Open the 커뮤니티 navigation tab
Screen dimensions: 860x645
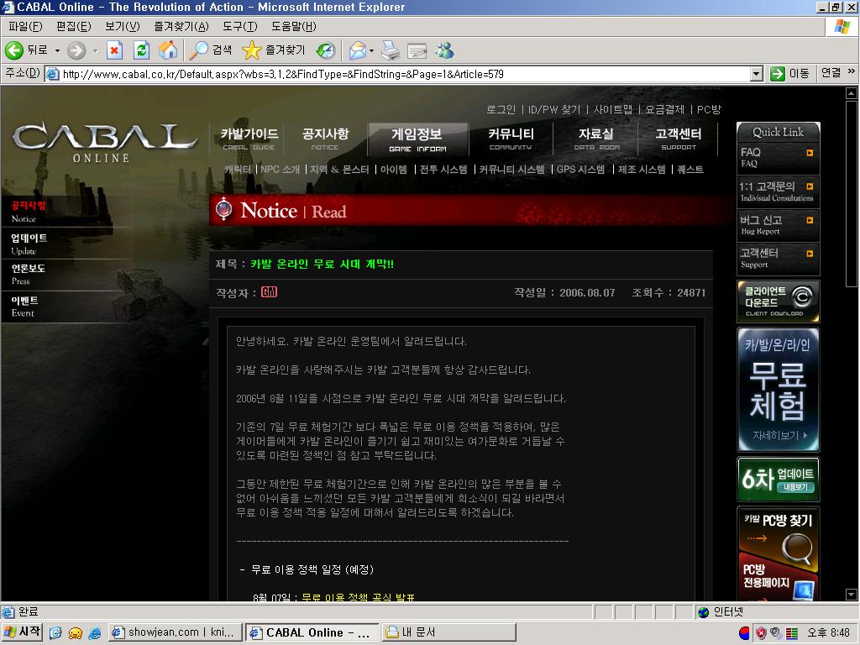(511, 139)
